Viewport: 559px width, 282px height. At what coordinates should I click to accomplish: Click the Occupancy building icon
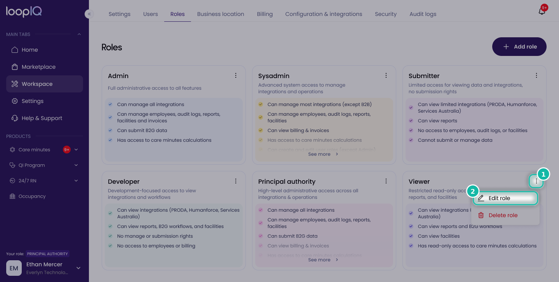click(12, 196)
